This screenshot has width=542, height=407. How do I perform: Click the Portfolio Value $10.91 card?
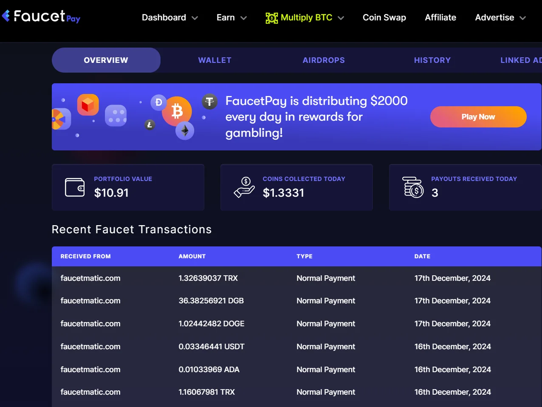point(128,187)
